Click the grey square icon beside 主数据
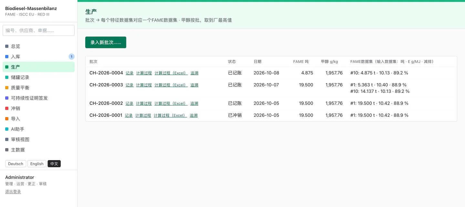465x207 pixels. [x=7, y=150]
